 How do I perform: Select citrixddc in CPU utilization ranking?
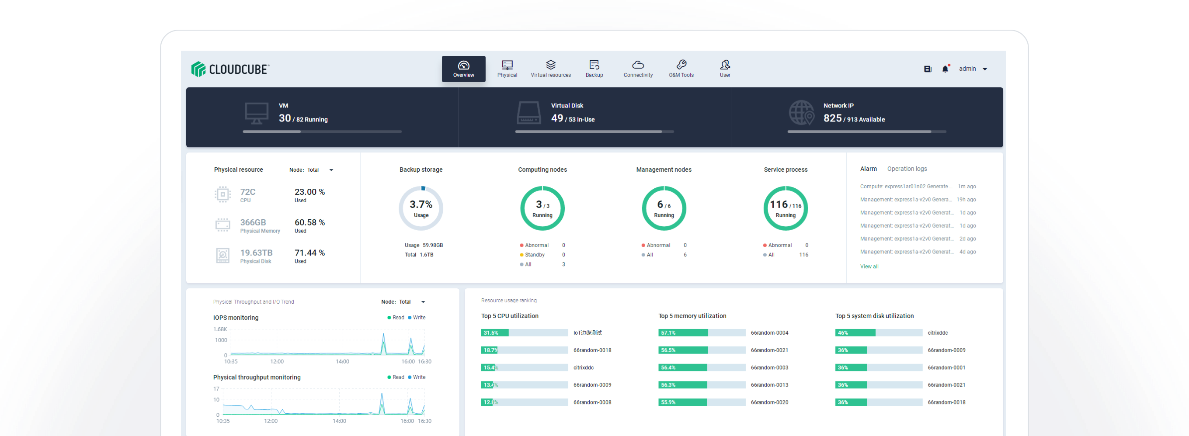point(584,368)
